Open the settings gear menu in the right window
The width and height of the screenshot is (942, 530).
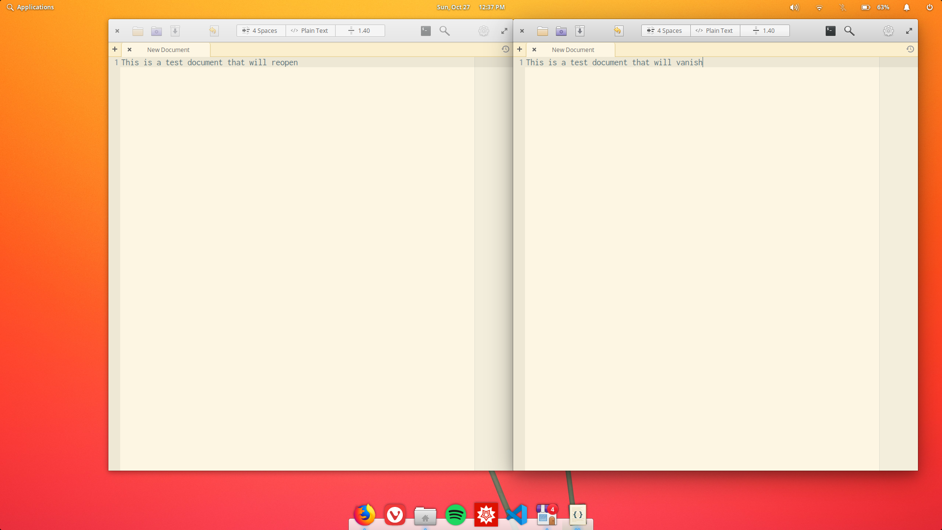(888, 30)
